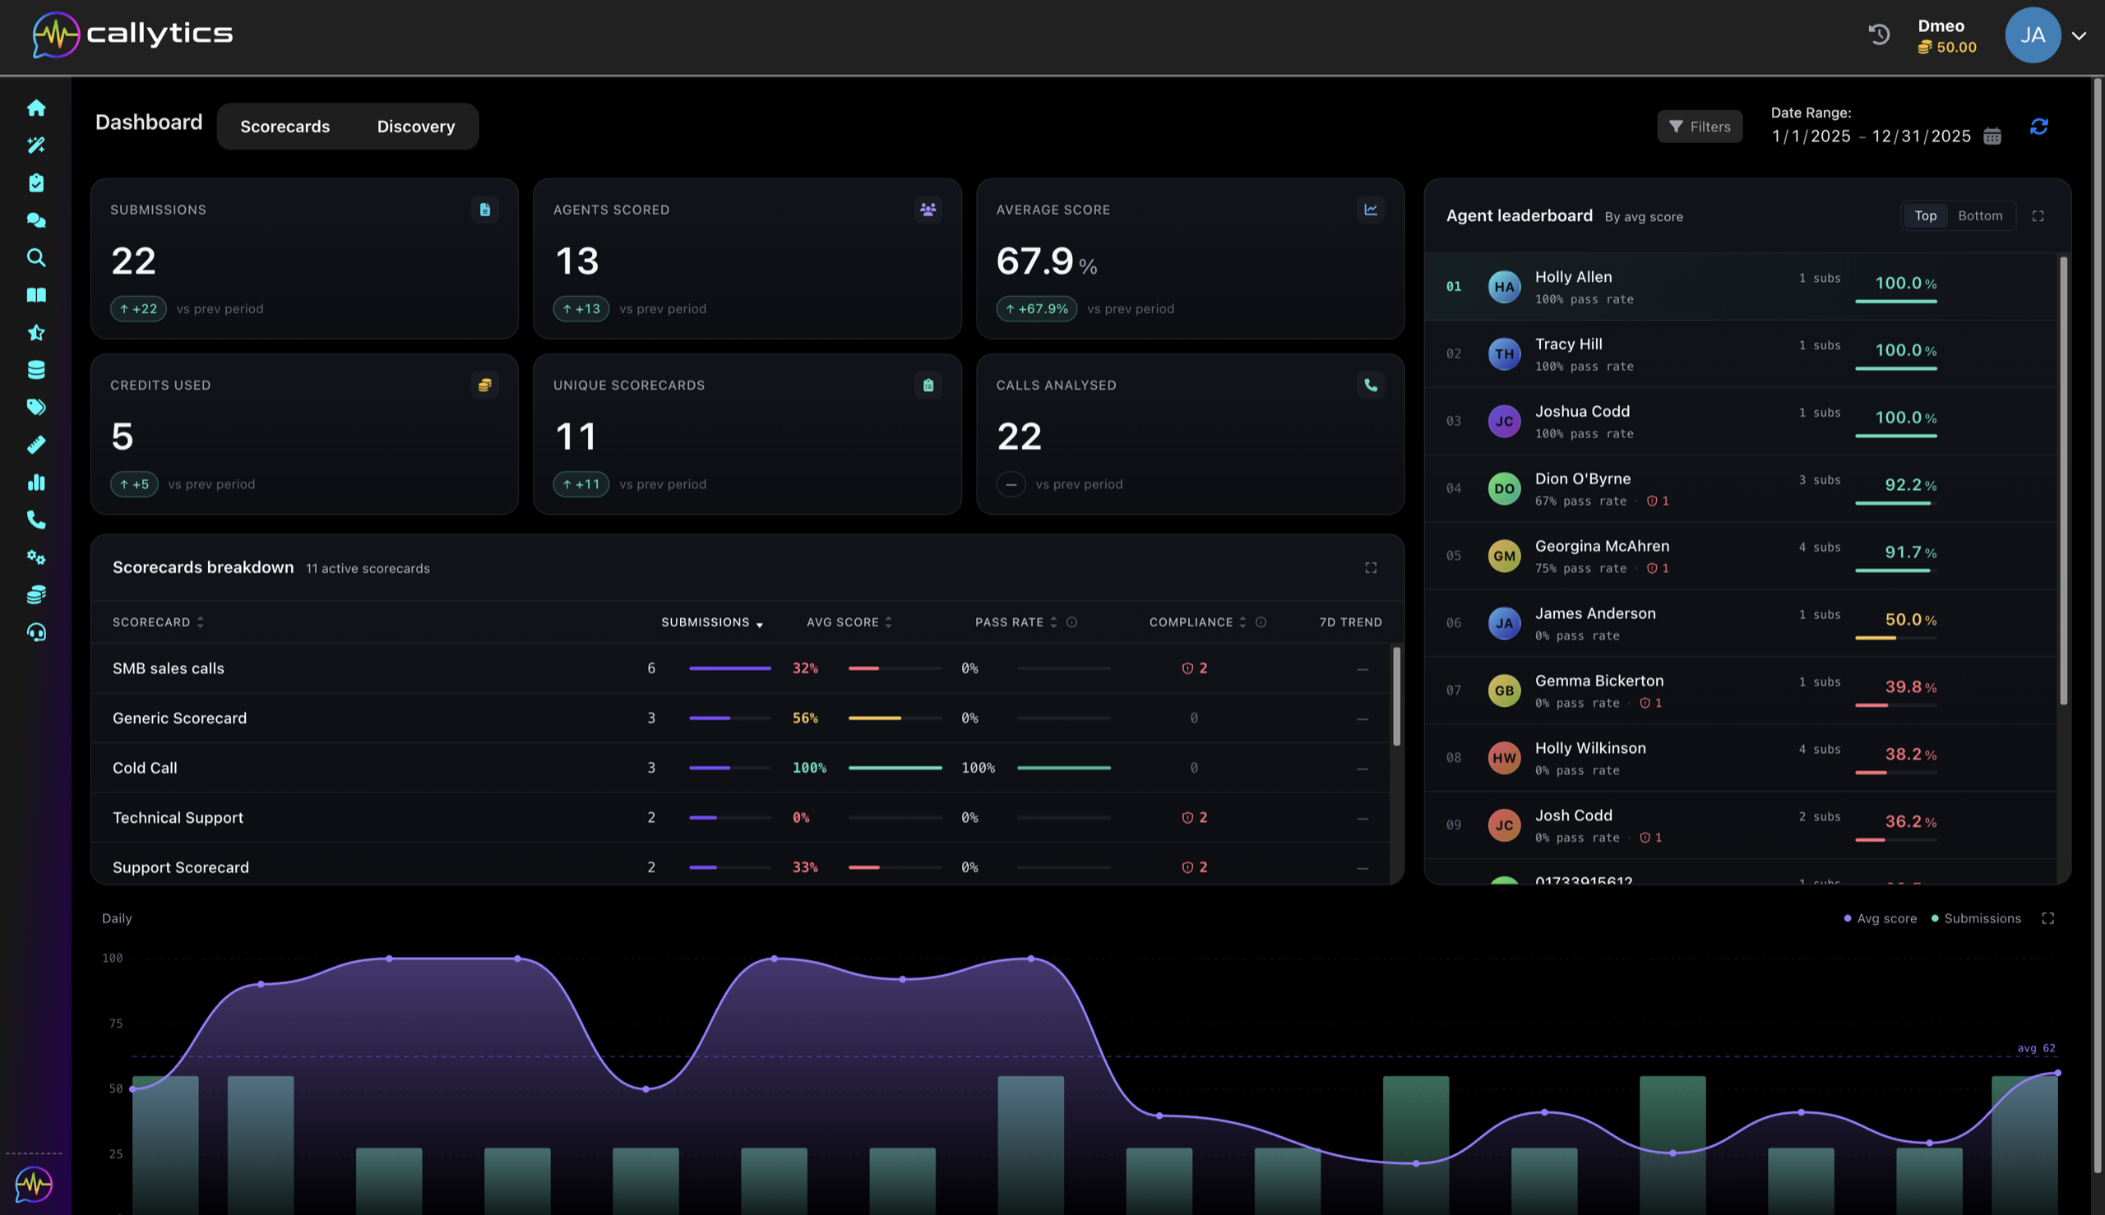Screen dimensions: 2105x1215
Task: Select the Cold Call scorecard row
Action: click(740, 768)
